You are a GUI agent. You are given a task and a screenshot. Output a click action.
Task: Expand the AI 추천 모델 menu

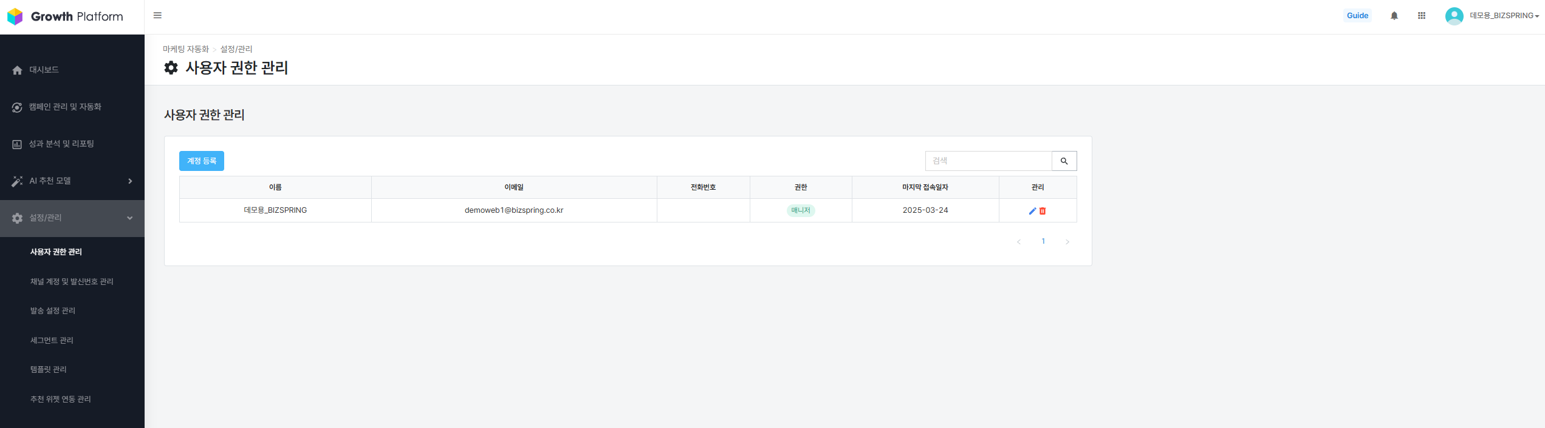72,181
